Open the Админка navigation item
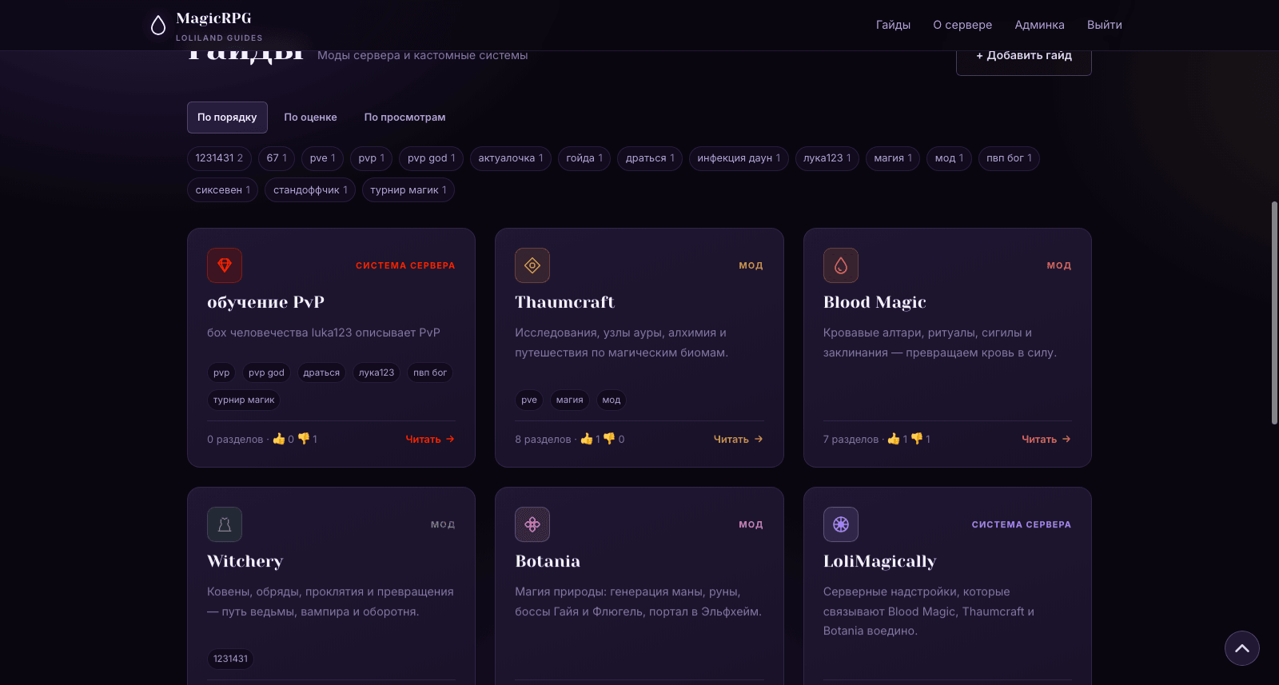The height and width of the screenshot is (685, 1279). (1039, 25)
